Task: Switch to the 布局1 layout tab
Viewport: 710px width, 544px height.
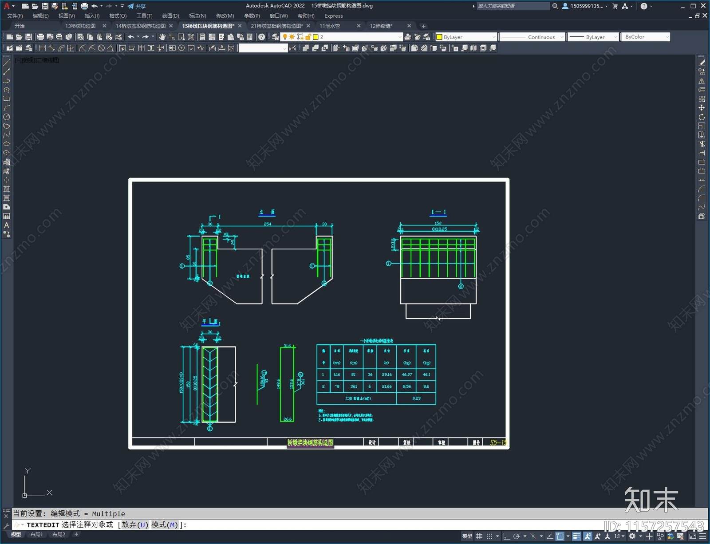Action: (x=36, y=535)
